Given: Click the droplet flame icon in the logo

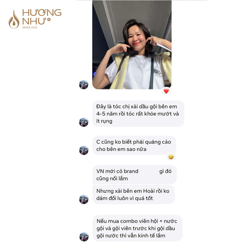Looking at the screenshot, I should coord(14,19).
